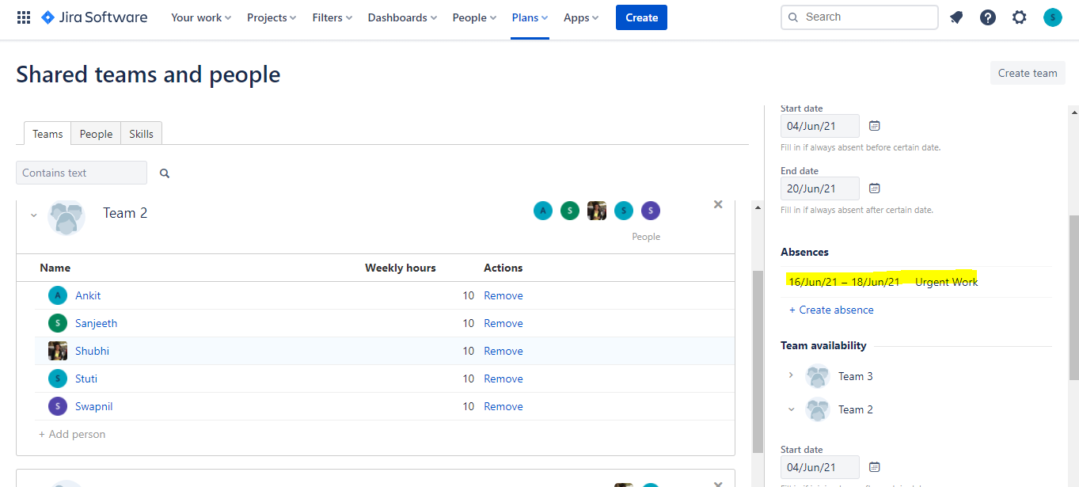
Task: Open calendar picker for End date
Action: click(875, 188)
